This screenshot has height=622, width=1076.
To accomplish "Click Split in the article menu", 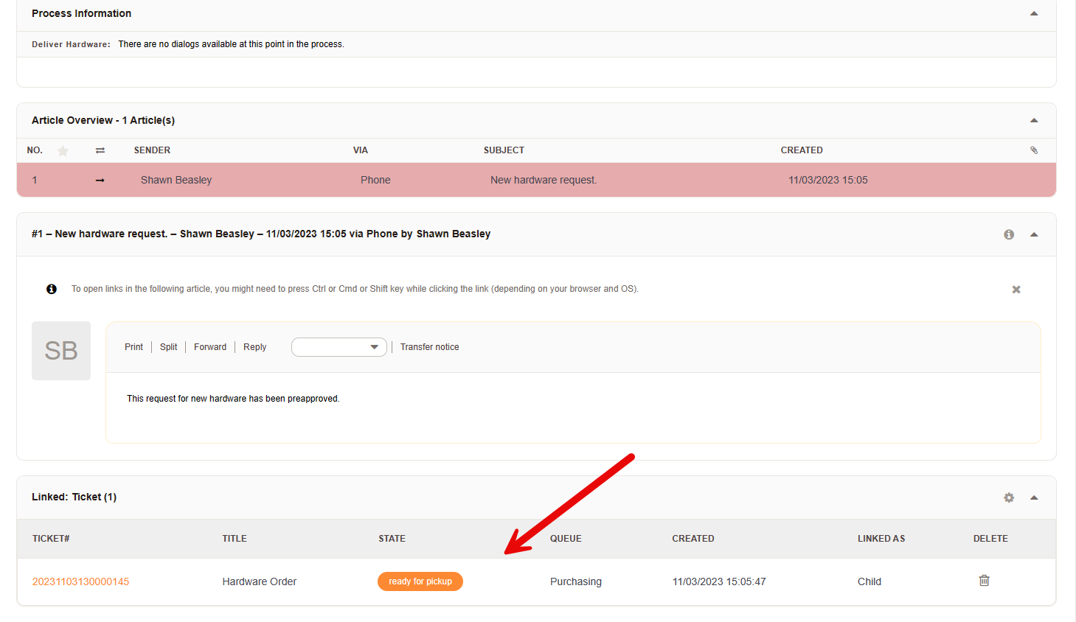I will tap(168, 347).
